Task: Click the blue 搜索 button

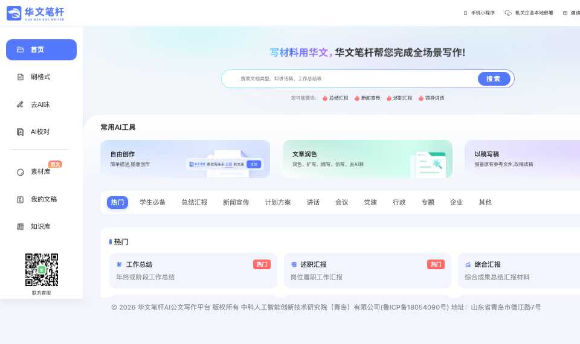Action: pyautogui.click(x=494, y=78)
